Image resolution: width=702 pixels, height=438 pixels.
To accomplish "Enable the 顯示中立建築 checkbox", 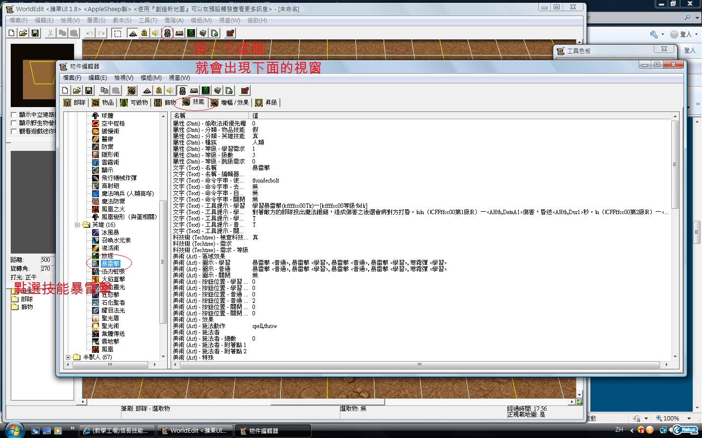I will 14,115.
